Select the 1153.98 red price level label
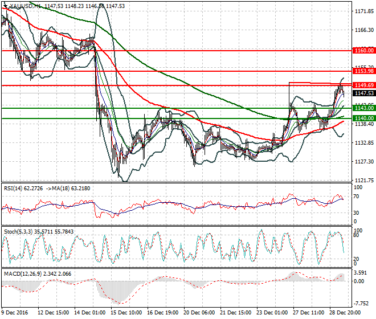The image size is (376, 319). click(364, 71)
